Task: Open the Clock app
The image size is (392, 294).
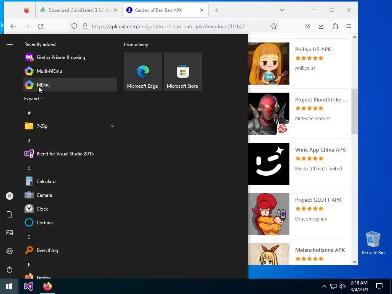Action: pyautogui.click(x=70, y=209)
